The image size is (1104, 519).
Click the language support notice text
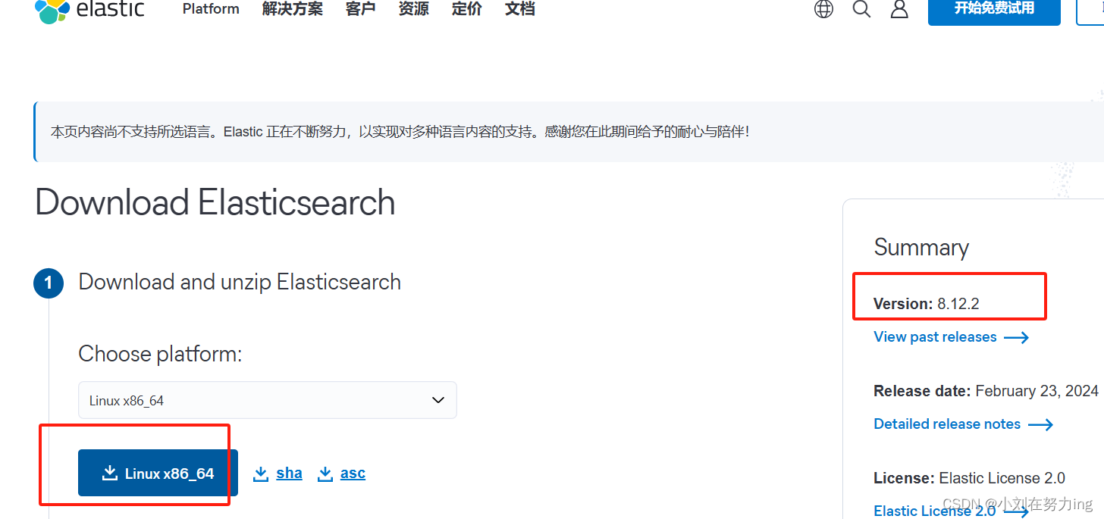(400, 132)
